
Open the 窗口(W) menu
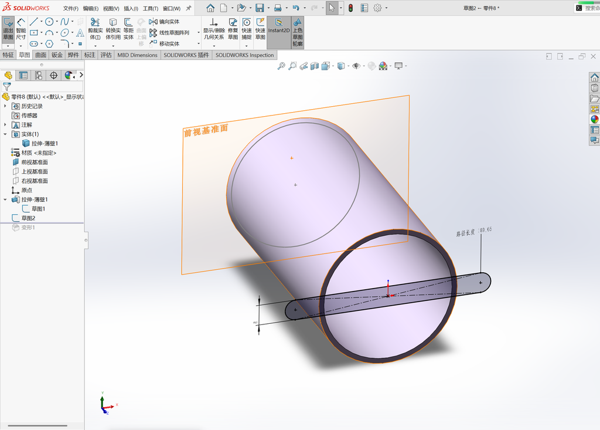172,8
